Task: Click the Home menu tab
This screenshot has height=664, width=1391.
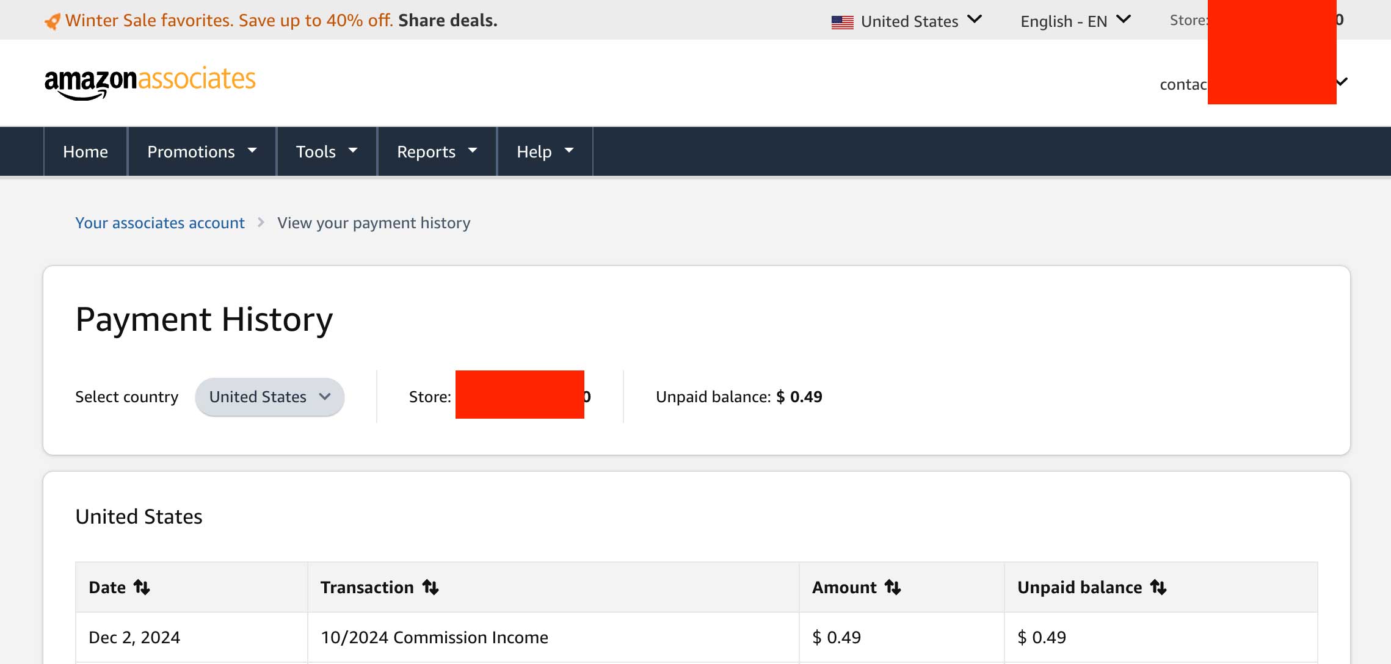Action: [x=85, y=151]
